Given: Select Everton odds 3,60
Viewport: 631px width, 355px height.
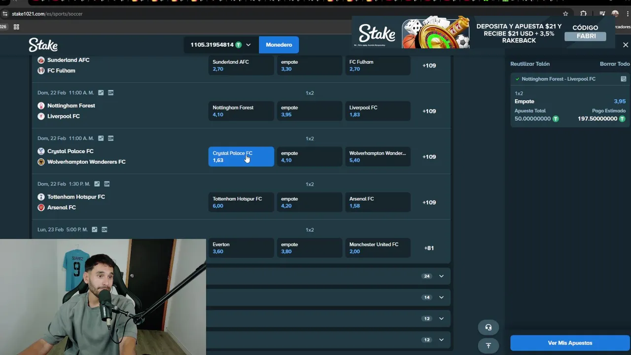Looking at the screenshot, I should (x=241, y=248).
